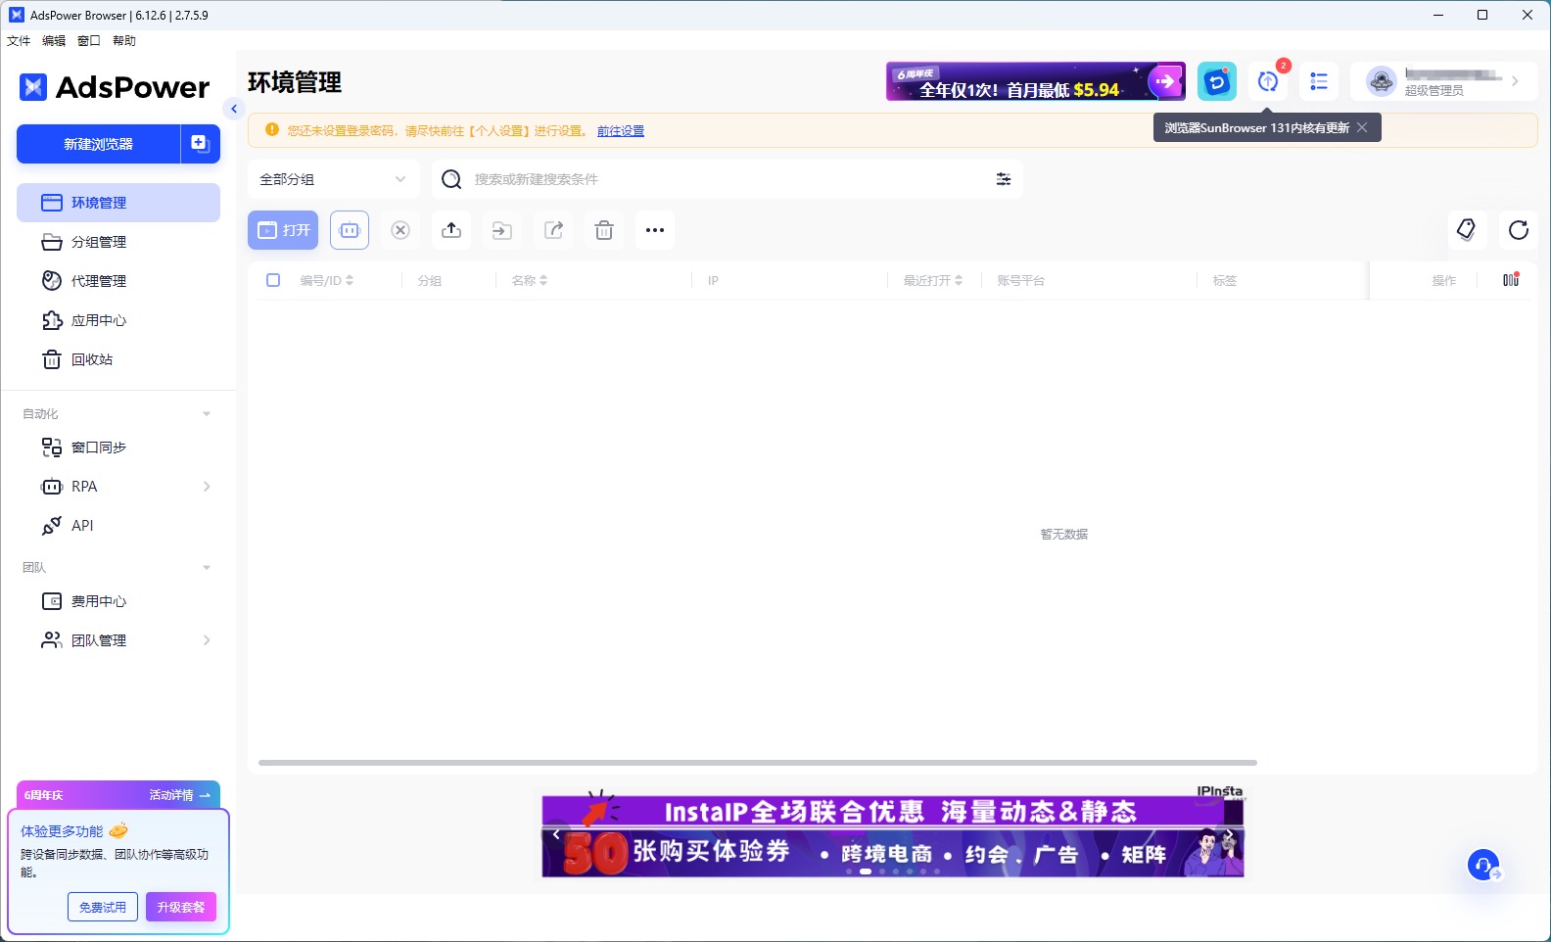
Task: Open the customer support headset icon
Action: [1483, 866]
